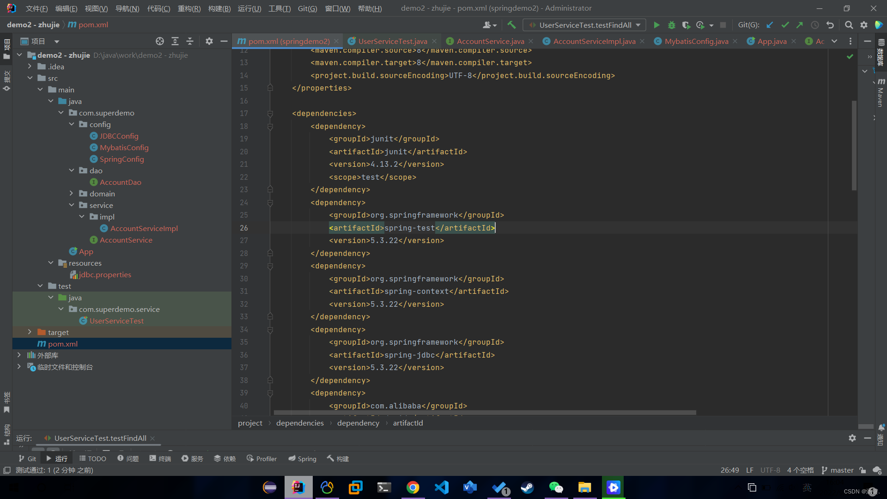Click the master git branch widget
Screen dimensions: 887x499
pyautogui.click(x=838, y=470)
